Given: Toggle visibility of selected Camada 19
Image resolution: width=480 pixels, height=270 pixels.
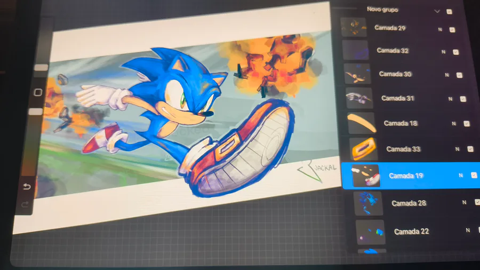Looking at the screenshot, I should 474,175.
